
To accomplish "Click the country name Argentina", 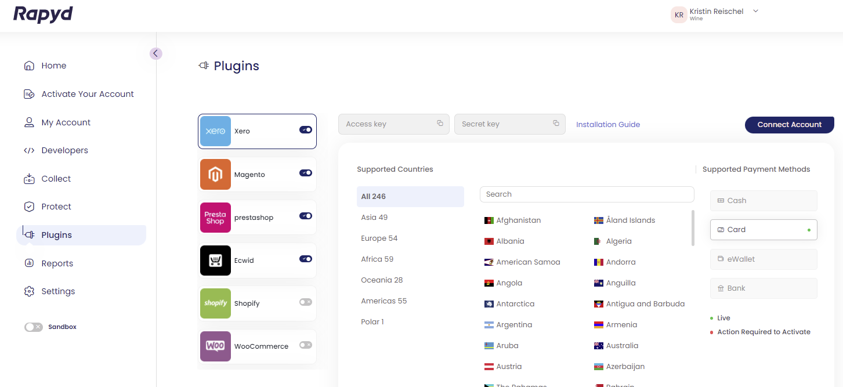I will (515, 325).
